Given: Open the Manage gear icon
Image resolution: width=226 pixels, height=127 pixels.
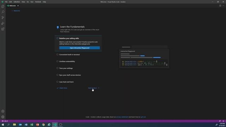Looking at the screenshot, I should click(3, 117).
